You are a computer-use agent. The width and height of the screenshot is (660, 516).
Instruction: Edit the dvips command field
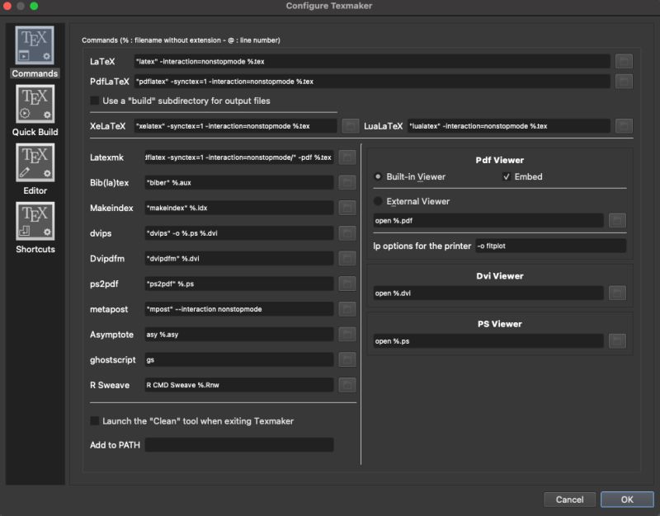[x=239, y=233]
